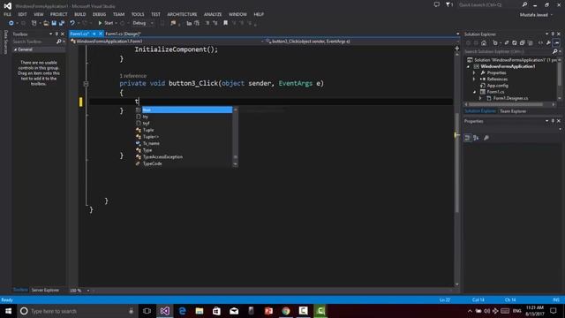Toggle auto-hide pin on Properties panel
Viewport: 565px width, 318px height.
pos(553,121)
